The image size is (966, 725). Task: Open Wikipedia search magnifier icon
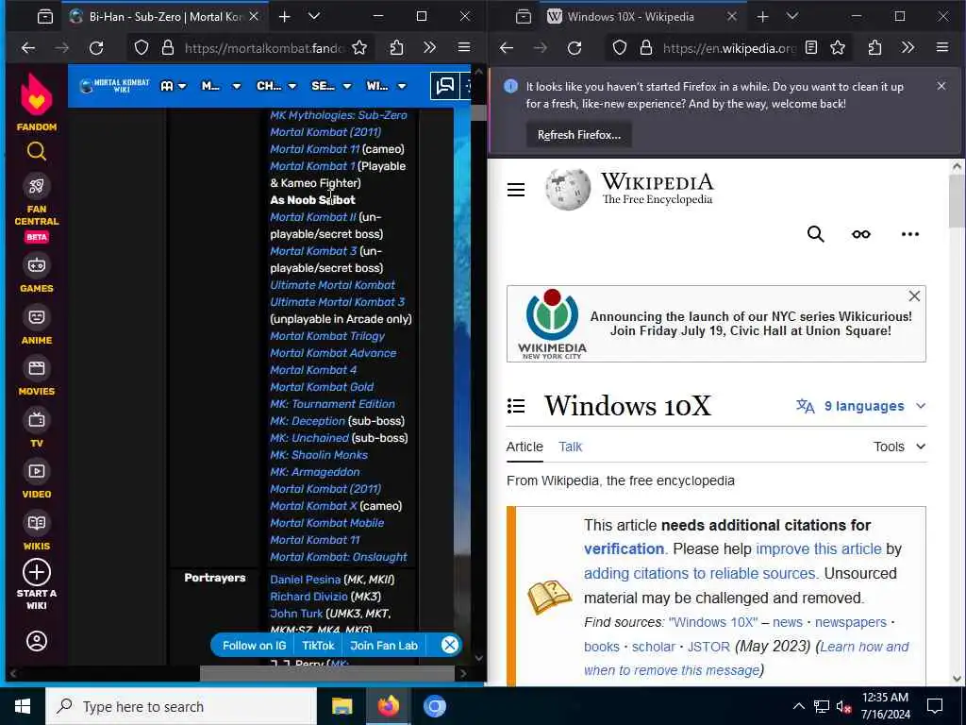point(816,234)
